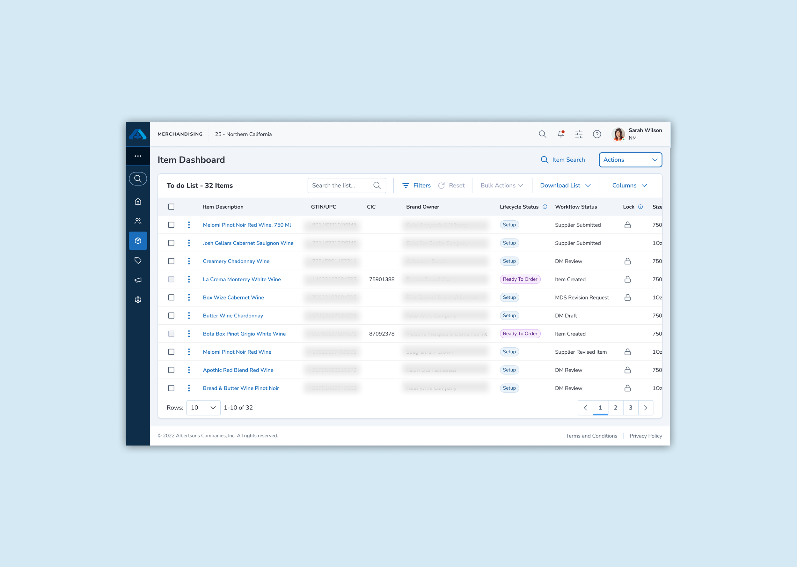The width and height of the screenshot is (797, 567).
Task: Open the sidebar price tag icon
Action: coord(138,261)
